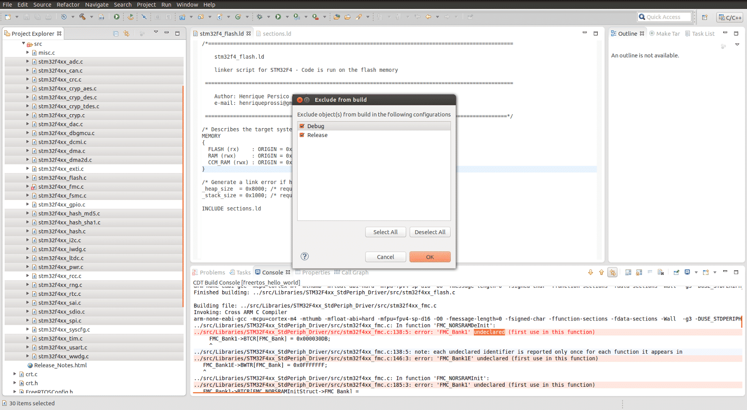Click the Pin Console icon
Image resolution: width=747 pixels, height=410 pixels.
coord(676,272)
